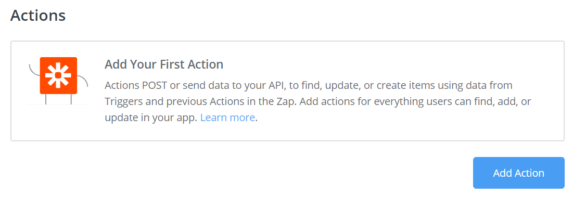Click the orange Zapier logo icon
The height and width of the screenshot is (197, 573).
coord(58,75)
